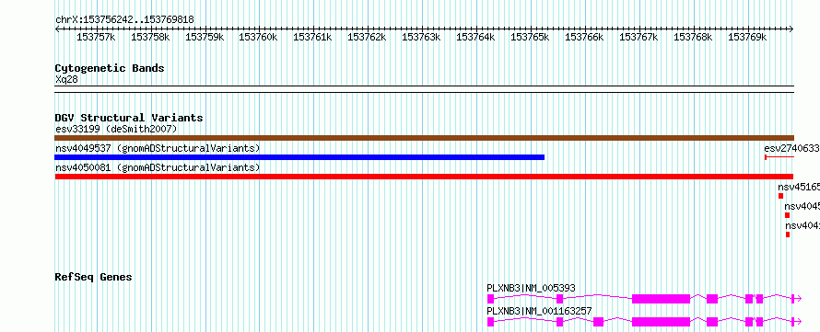The height and width of the screenshot is (332, 820).
Task: Click the large exon of PLXNB3 NM_005393
Action: point(661,299)
